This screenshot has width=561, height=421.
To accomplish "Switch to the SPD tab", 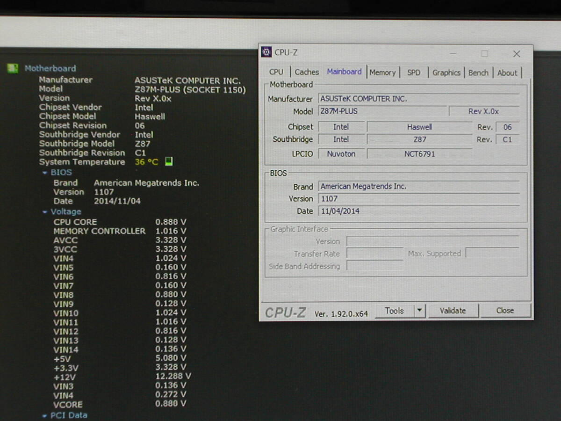I will (414, 73).
